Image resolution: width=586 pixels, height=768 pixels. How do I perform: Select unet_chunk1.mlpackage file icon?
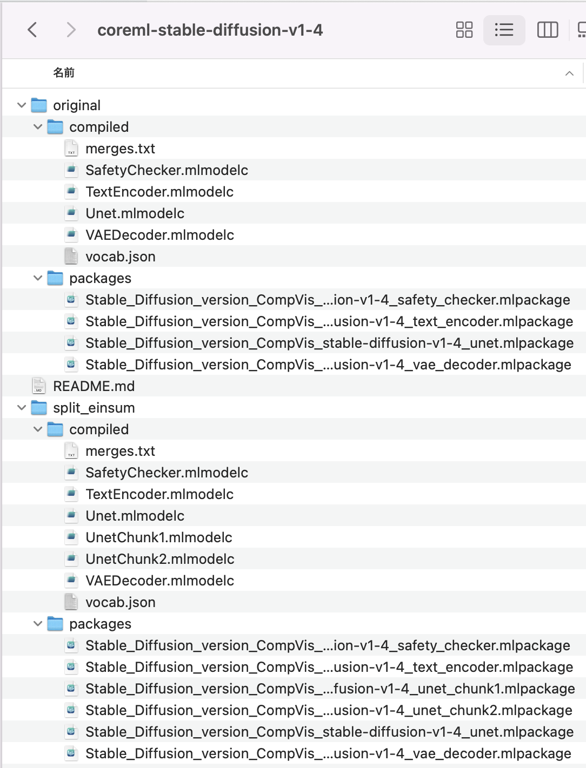[x=71, y=689]
